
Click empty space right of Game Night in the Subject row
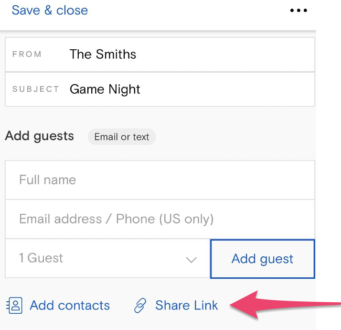pyautogui.click(x=226, y=89)
